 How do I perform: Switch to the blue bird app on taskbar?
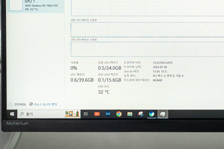click(152, 114)
